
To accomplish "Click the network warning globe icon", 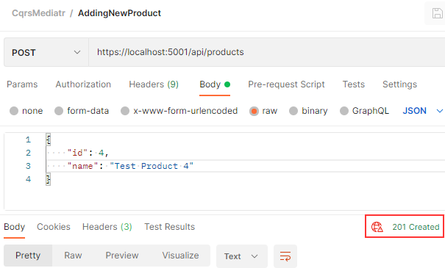I will tap(377, 227).
